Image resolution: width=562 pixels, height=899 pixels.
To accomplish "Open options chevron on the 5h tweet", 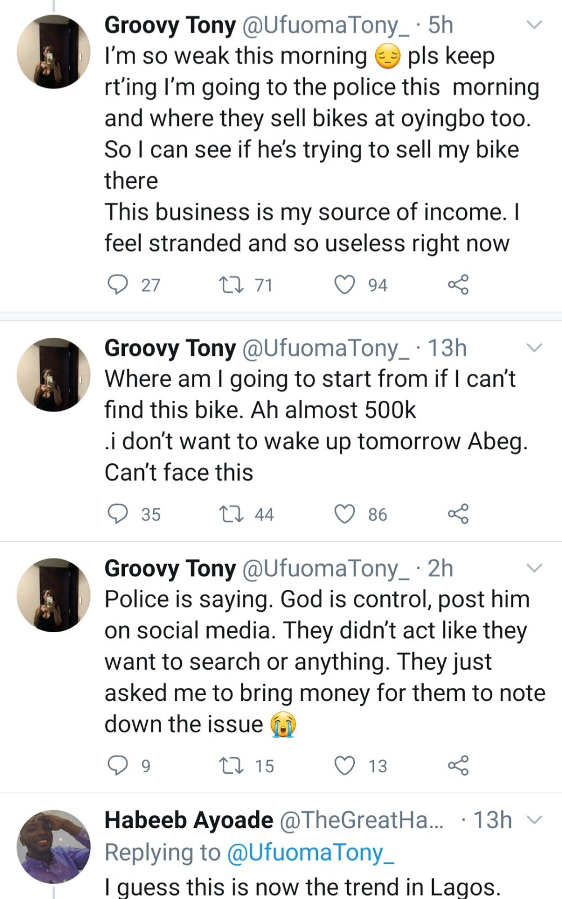I will pos(533,25).
